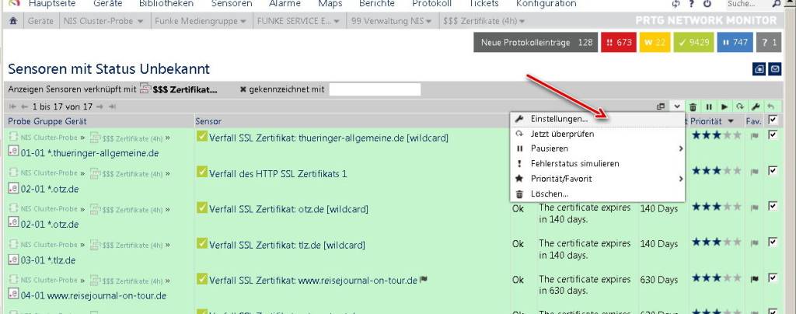The image size is (796, 314).
Task: Click the logout power icon
Action: point(707,4)
